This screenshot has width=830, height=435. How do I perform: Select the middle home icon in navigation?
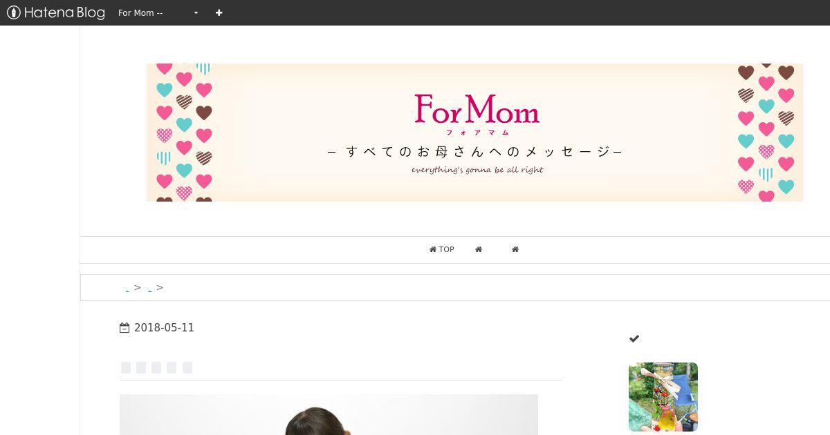pos(479,249)
